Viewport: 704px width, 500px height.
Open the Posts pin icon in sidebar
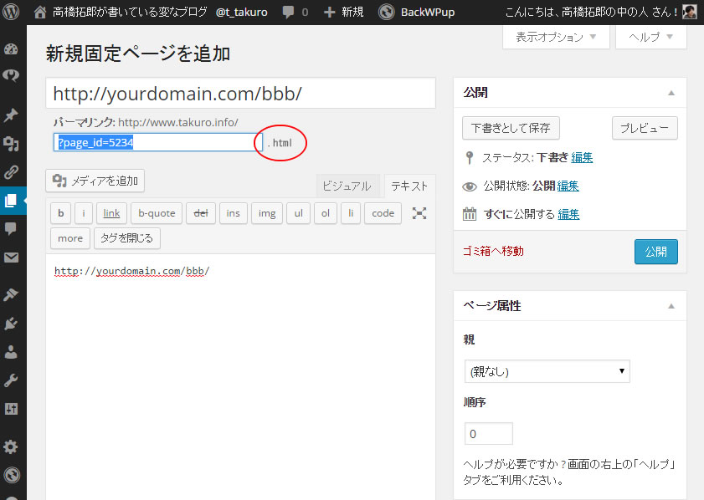pyautogui.click(x=11, y=115)
